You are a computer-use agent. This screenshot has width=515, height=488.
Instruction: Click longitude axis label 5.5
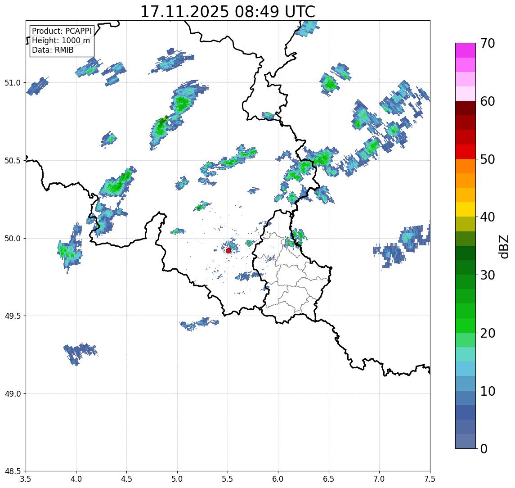[228, 479]
